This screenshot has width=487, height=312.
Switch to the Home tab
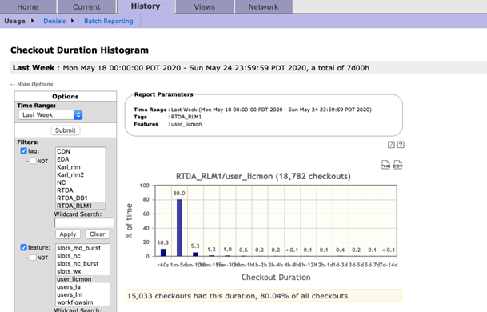point(28,7)
